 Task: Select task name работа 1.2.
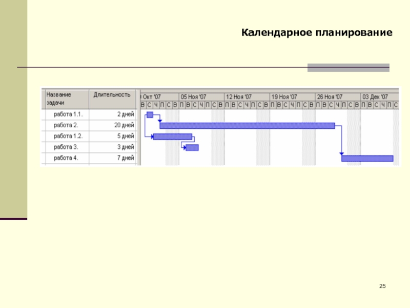click(x=68, y=137)
